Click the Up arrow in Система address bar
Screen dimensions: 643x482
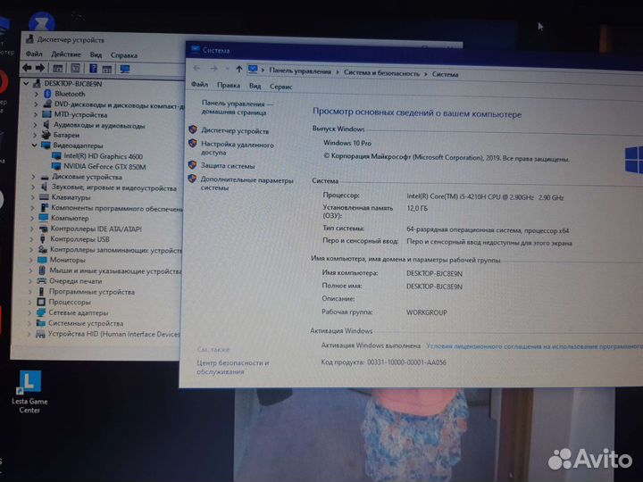(239, 70)
